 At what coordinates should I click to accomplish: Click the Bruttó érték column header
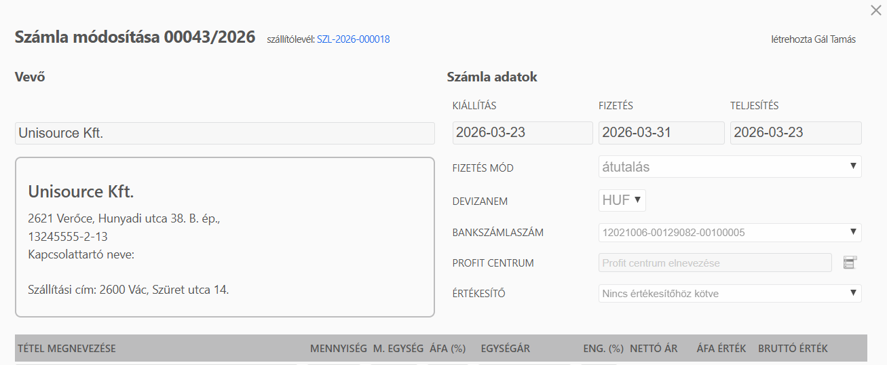tap(793, 349)
